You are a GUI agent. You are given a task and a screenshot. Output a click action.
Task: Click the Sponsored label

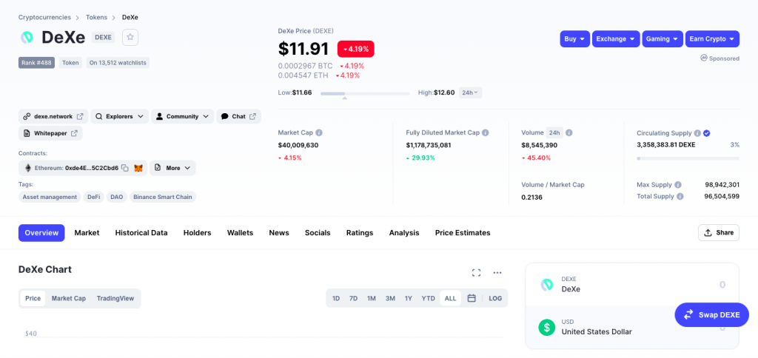pyautogui.click(x=720, y=58)
